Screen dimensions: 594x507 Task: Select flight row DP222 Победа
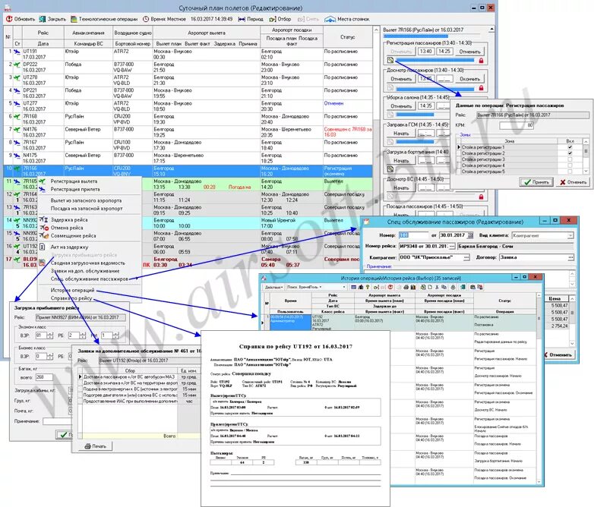[188, 68]
